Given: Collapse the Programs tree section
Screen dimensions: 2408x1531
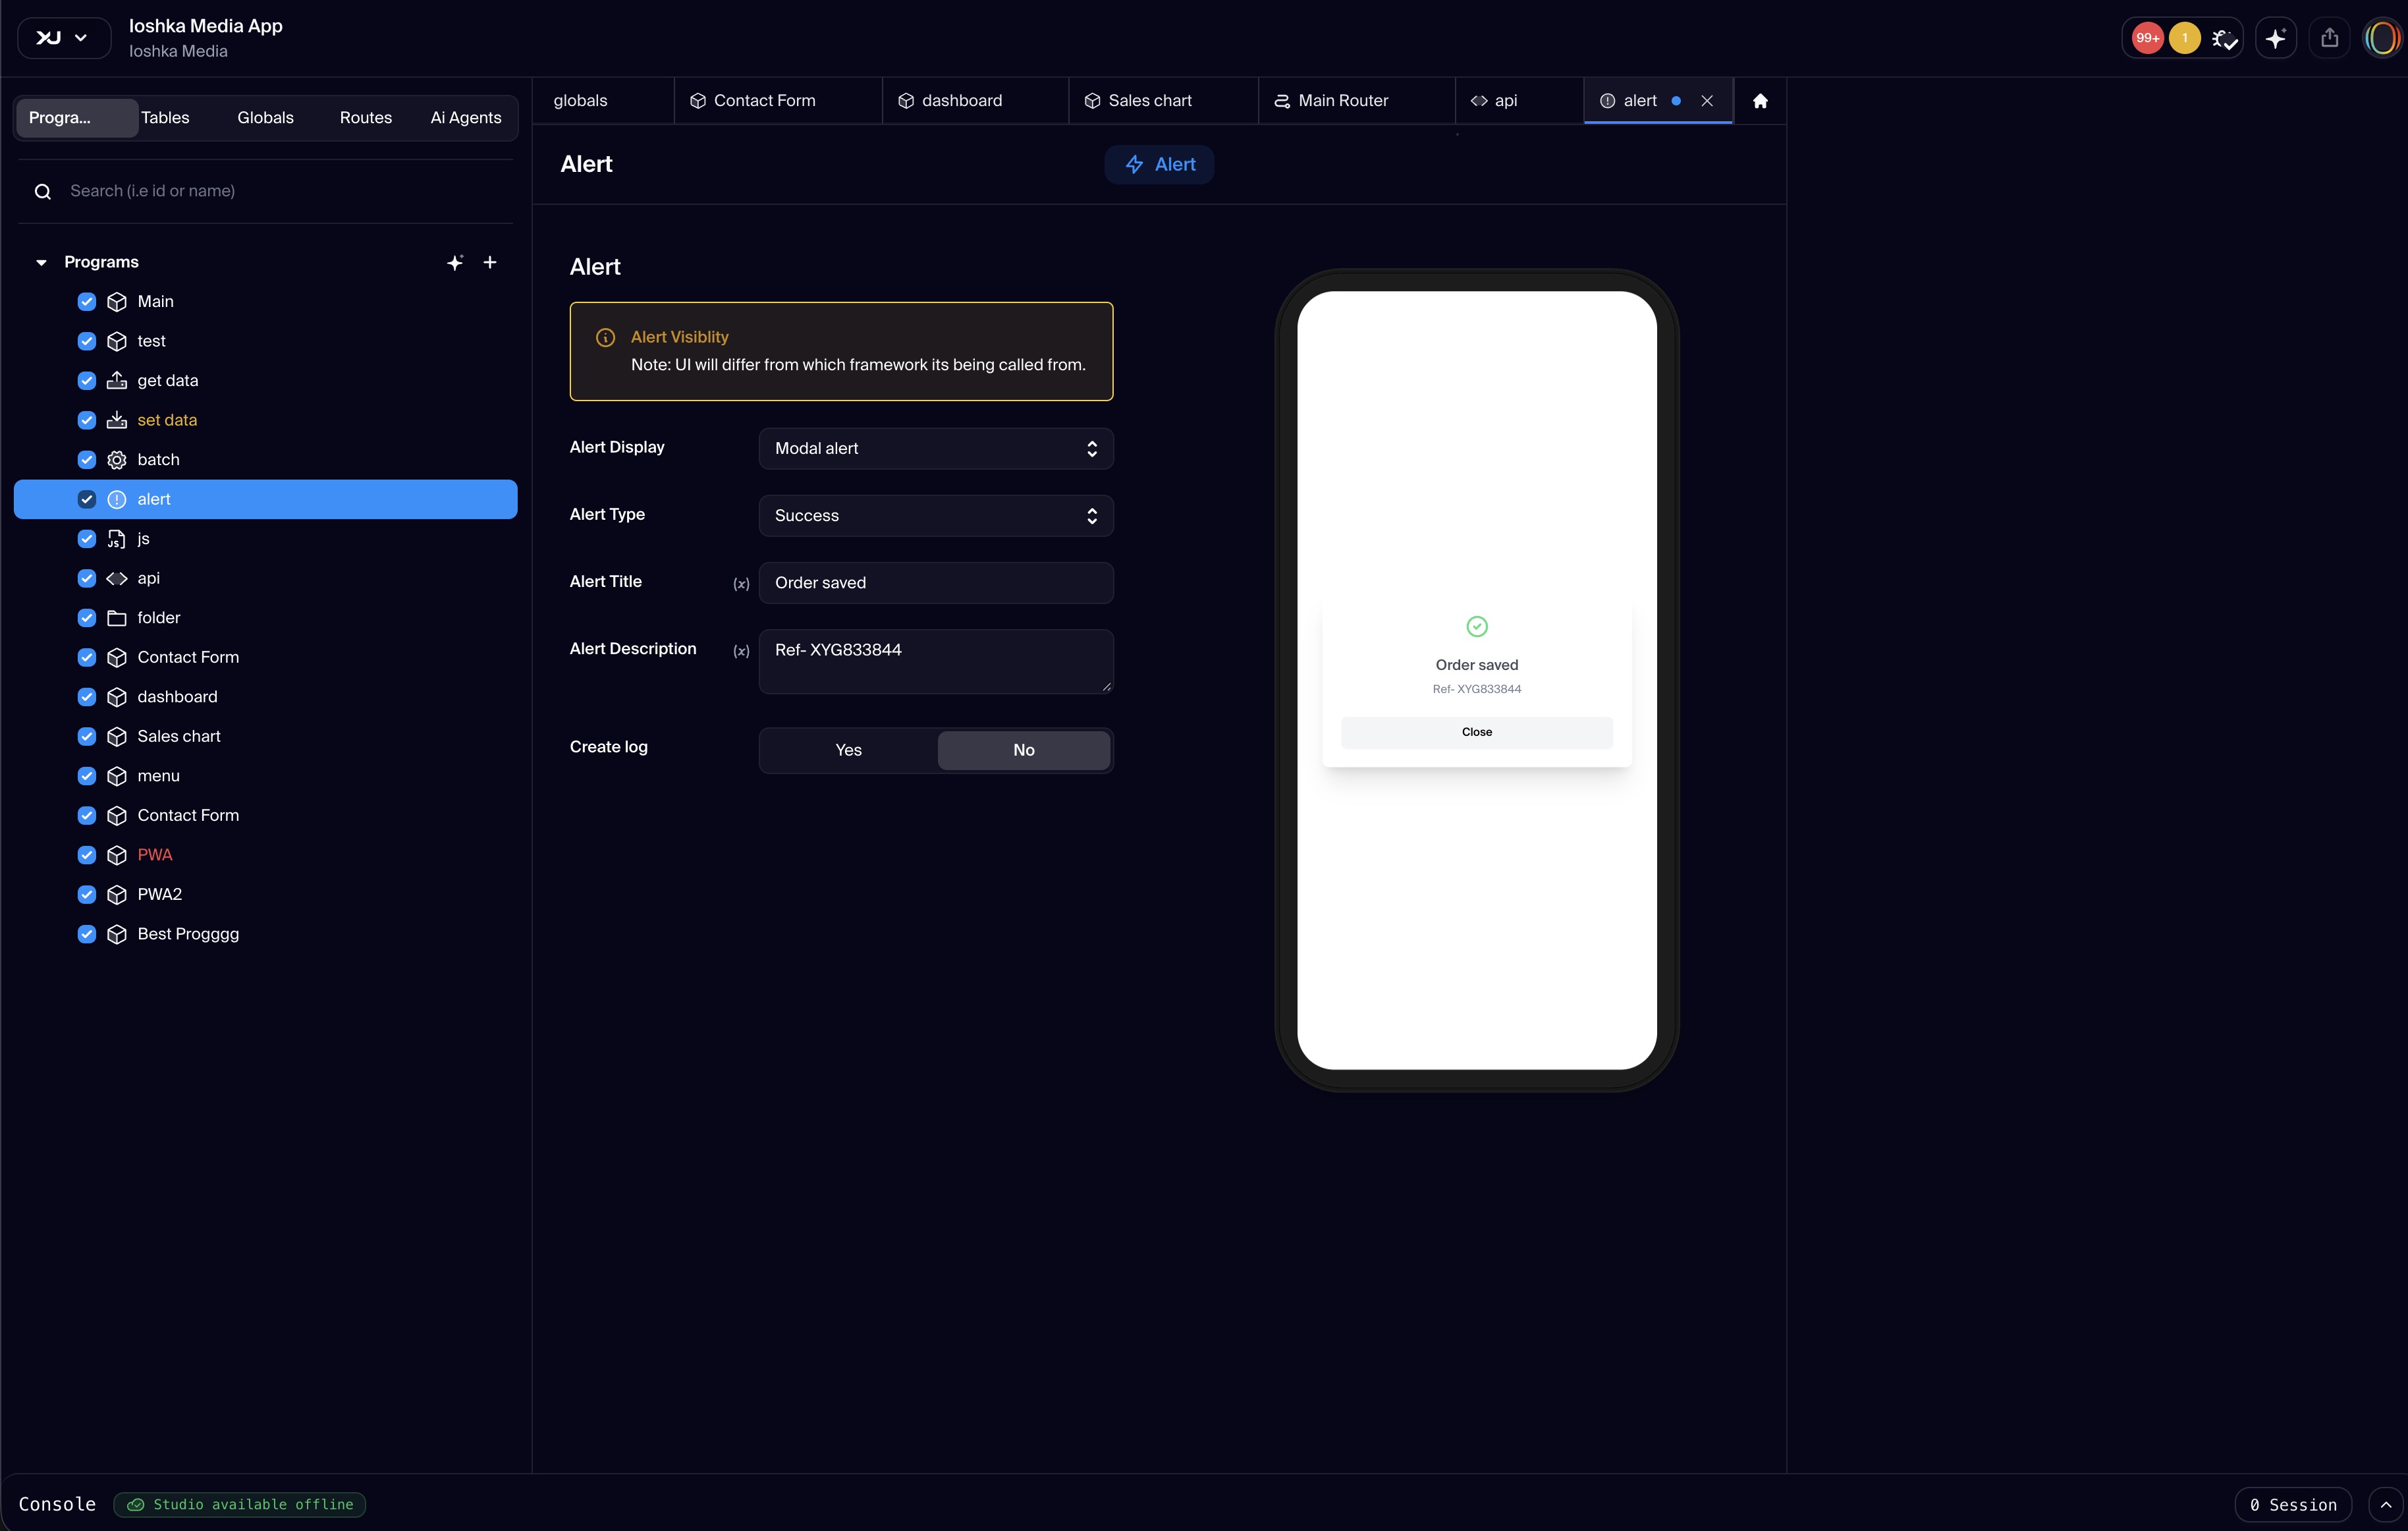Looking at the screenshot, I should pyautogui.click(x=41, y=262).
